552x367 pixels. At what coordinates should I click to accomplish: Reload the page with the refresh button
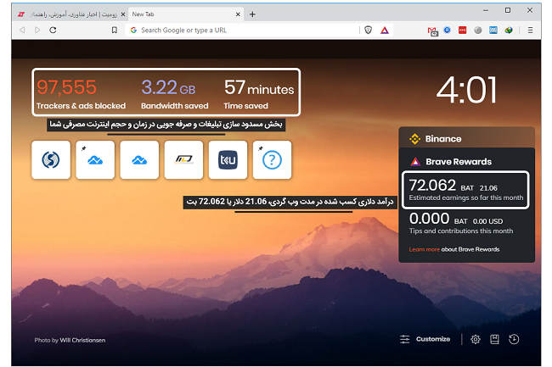(53, 30)
